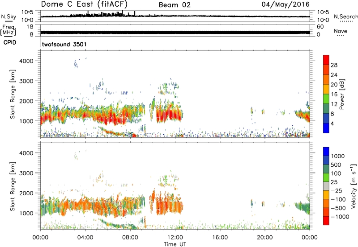Click the '04:00' time axis tick
The image size is (358, 247).
[85, 238]
